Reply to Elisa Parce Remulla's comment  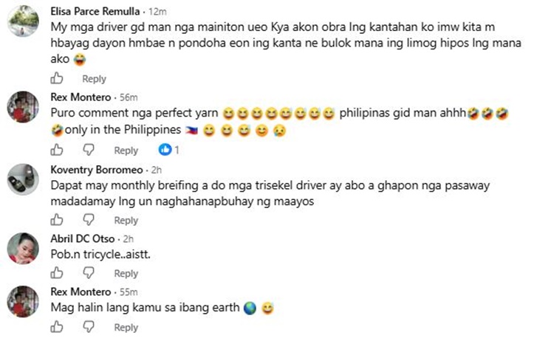click(x=94, y=79)
